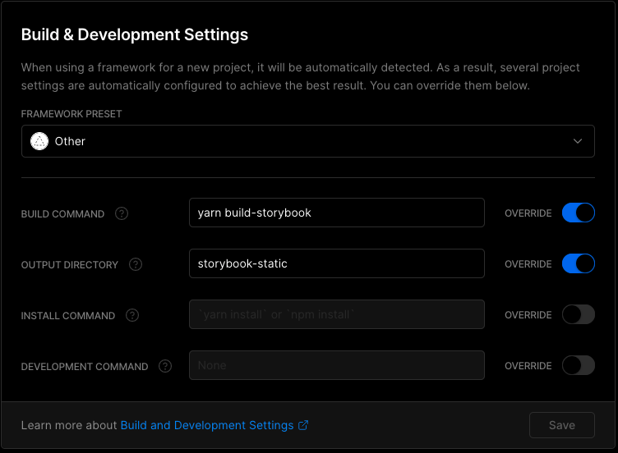
Task: Click help icon beside Output Directory
Action: pos(136,264)
